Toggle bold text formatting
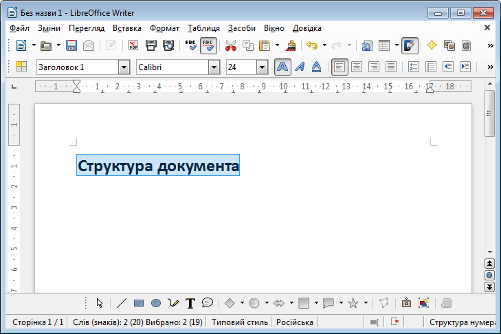This screenshot has height=334, width=501. click(x=282, y=67)
